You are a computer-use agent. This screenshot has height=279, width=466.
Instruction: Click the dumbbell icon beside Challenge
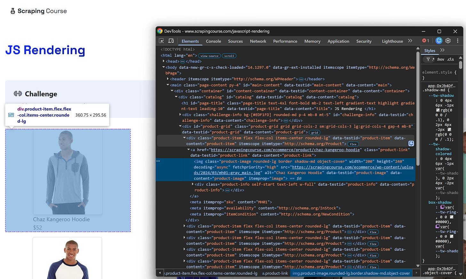coord(18,94)
